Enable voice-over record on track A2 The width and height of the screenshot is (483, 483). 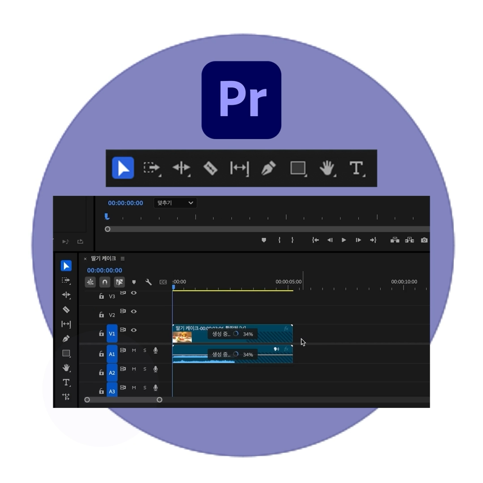[x=156, y=369]
